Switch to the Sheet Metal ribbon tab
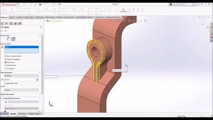Image resolution: width=213 pixels, height=120 pixels. point(29,17)
